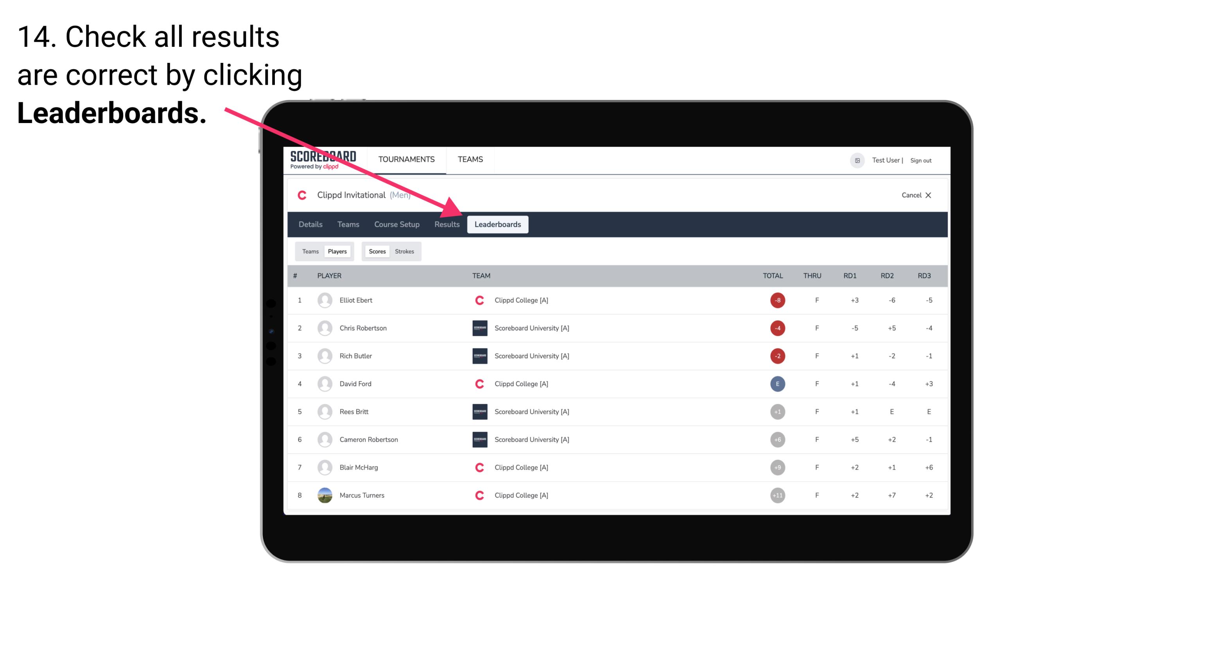Click Marcus Turners player avatar icon
This screenshot has width=1232, height=662.
(324, 495)
